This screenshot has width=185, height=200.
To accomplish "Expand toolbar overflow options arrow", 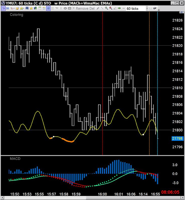I will pyautogui.click(x=159, y=10).
